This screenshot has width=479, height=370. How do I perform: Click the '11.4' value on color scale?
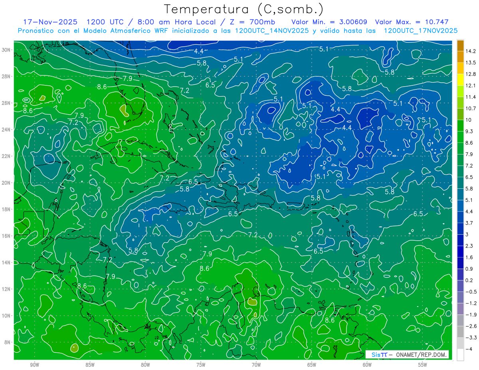(471, 97)
